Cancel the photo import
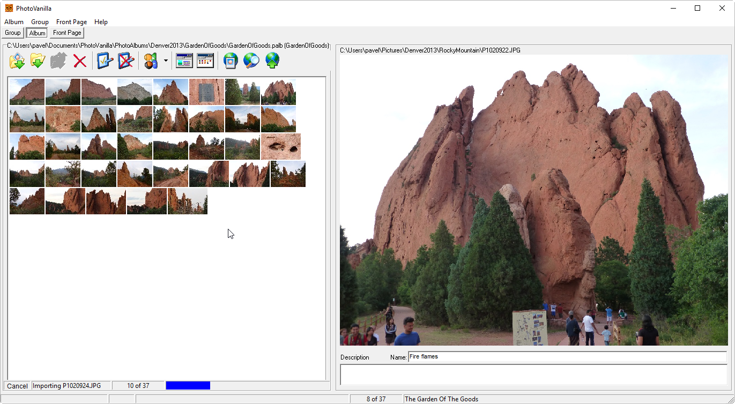The width and height of the screenshot is (735, 404). [x=17, y=386]
